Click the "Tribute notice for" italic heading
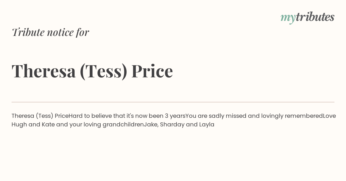Viewport: 346px width, 181px height. point(50,32)
